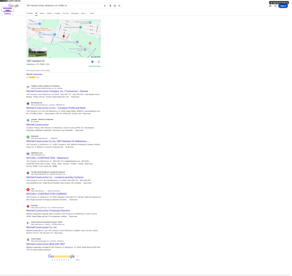292x276 pixels.
Task: Click the map of Hampton St area
Action: (x=64, y=38)
